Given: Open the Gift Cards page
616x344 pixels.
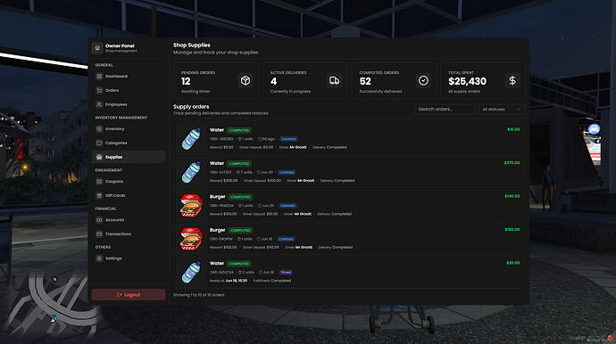Looking at the screenshot, I should [x=129, y=195].
